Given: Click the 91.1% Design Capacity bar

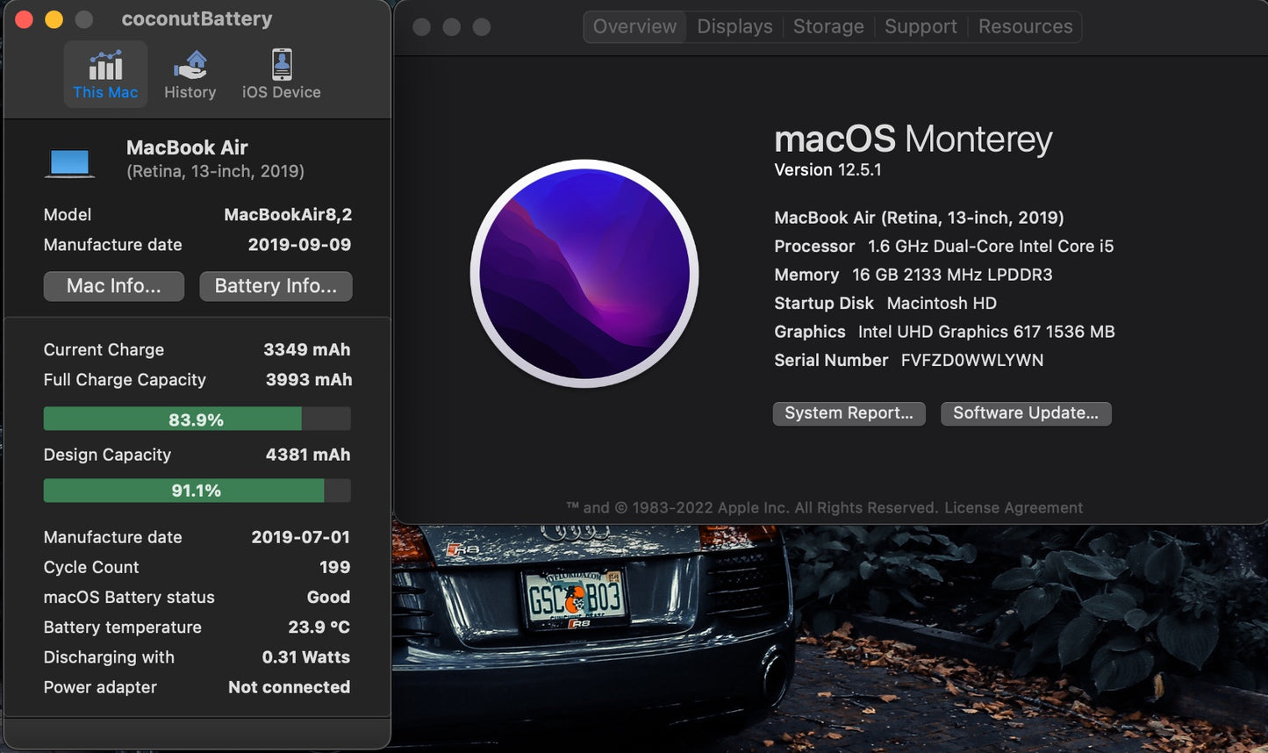Looking at the screenshot, I should pyautogui.click(x=197, y=490).
